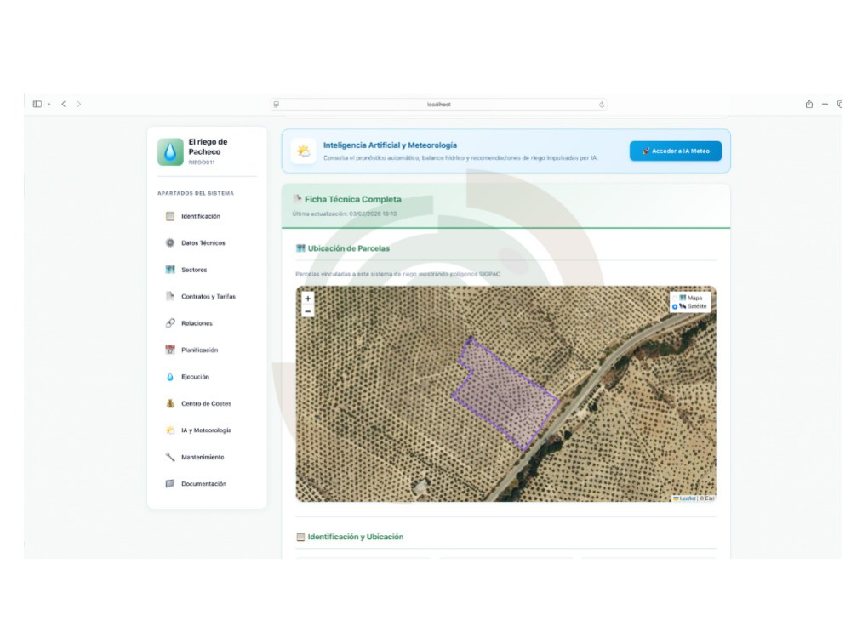This screenshot has width=851, height=638.
Task: Click the site settings icon in the address bar
Action: click(277, 104)
